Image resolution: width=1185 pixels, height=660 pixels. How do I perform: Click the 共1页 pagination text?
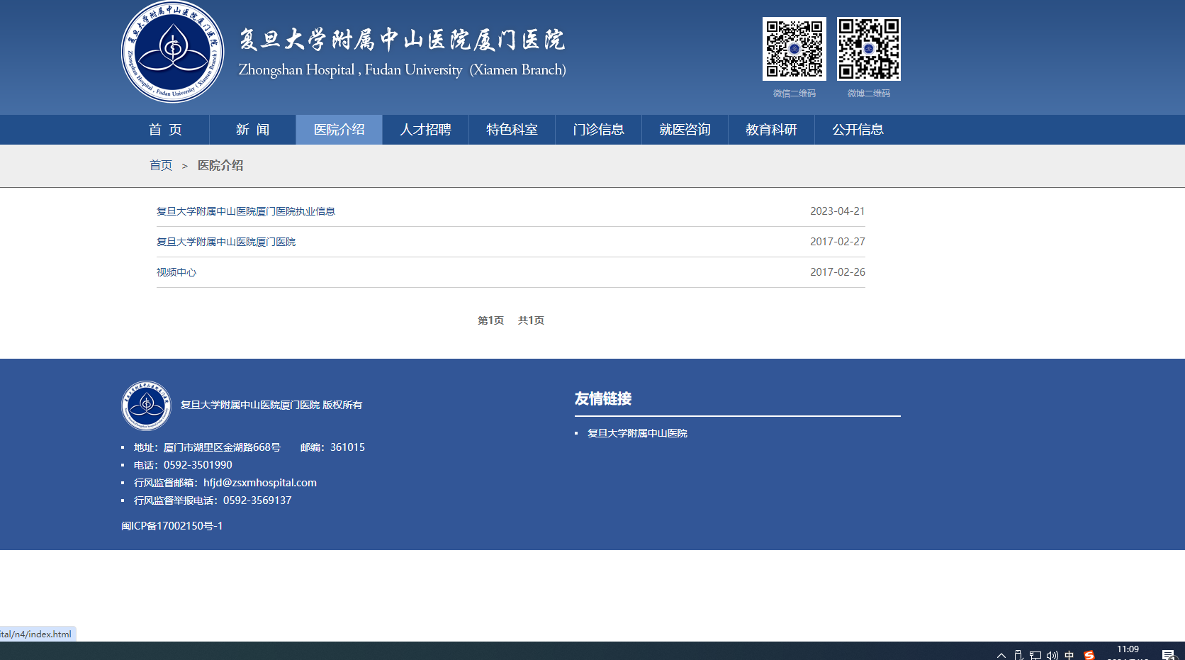click(531, 320)
